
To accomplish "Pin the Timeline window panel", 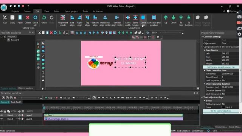I will point(194,93).
